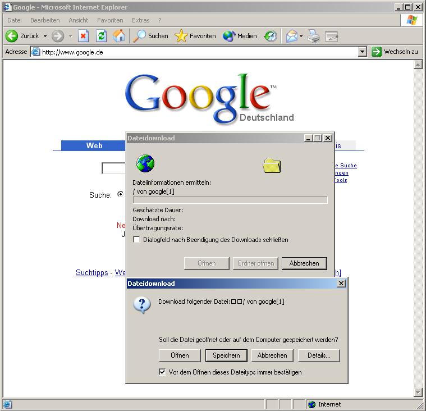The height and width of the screenshot is (411, 426).
Task: Click the Mail envelope icon
Action: tap(291, 36)
